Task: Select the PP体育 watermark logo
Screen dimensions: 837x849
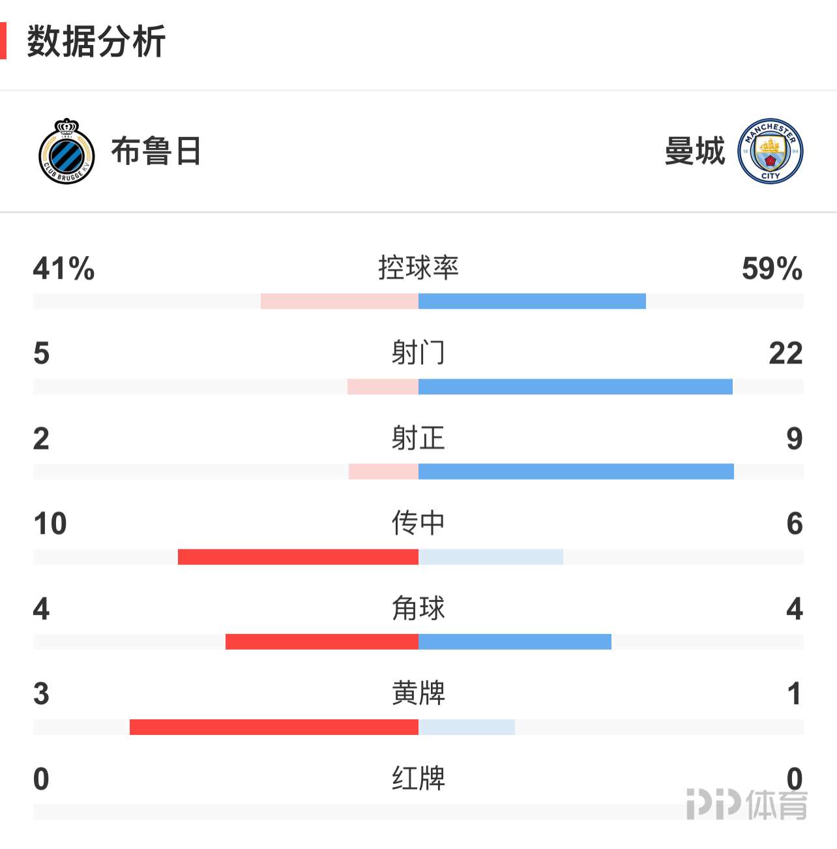Action: [x=747, y=804]
